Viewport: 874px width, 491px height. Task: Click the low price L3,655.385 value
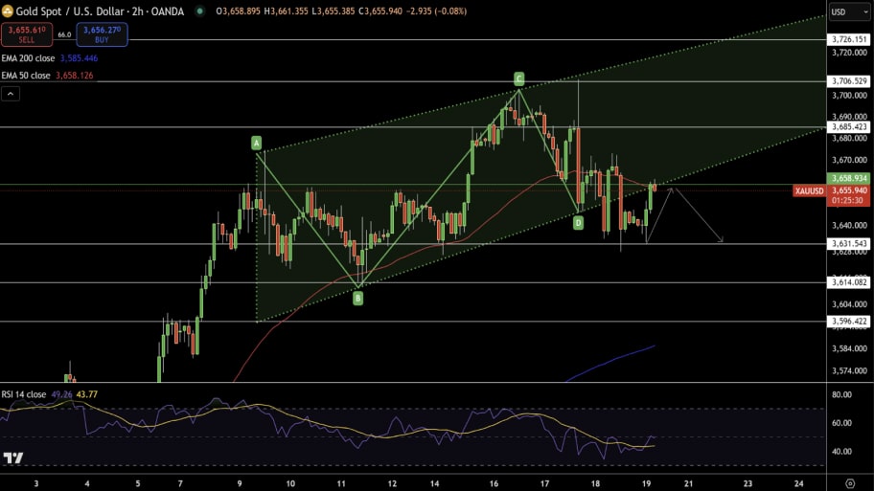(333, 11)
